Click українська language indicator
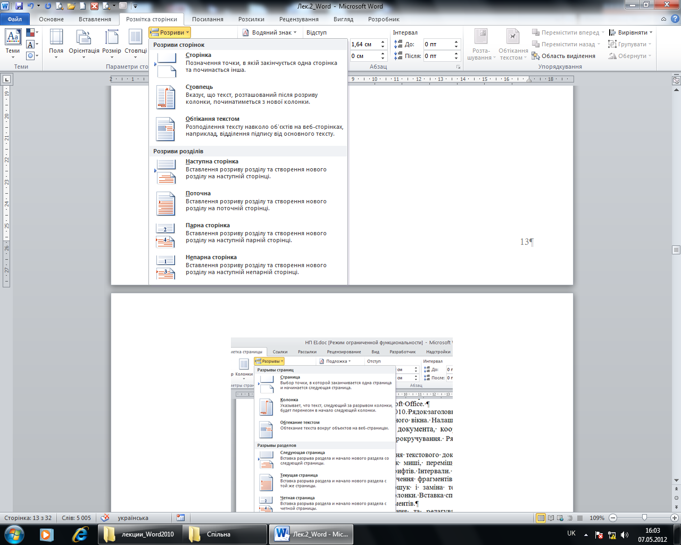 click(133, 518)
